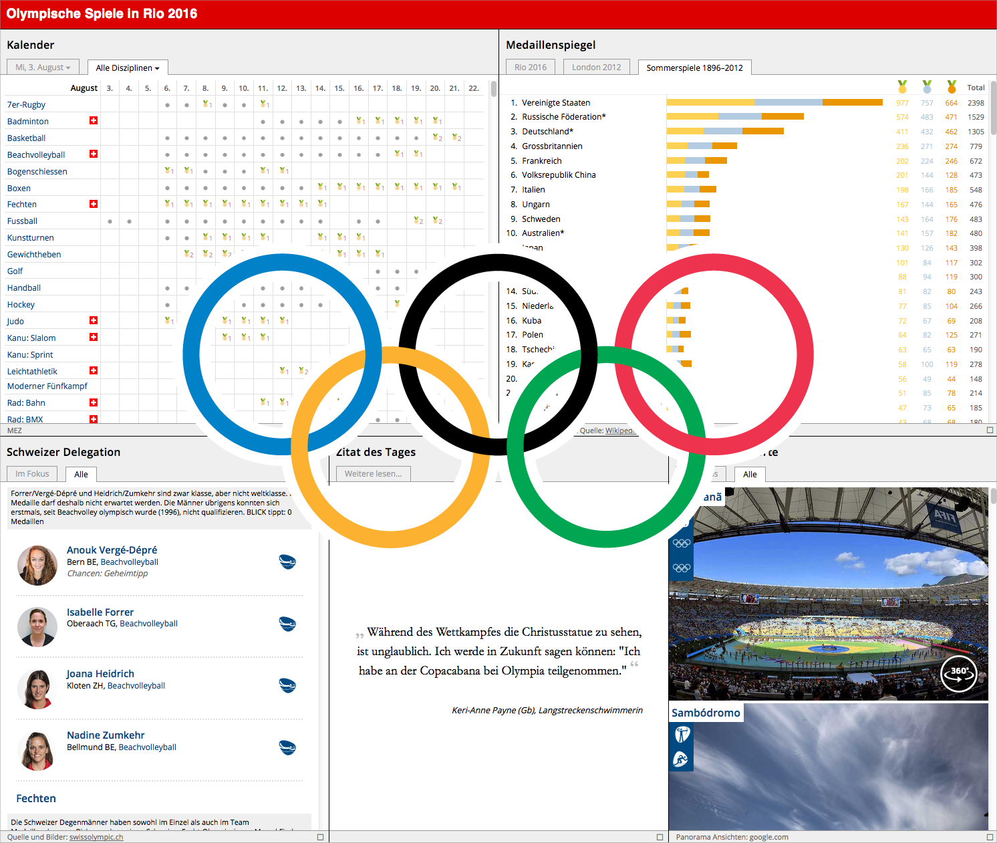This screenshot has width=997, height=843.
Task: Expand the Medaillenspiegel panel via its corner square
Action: (990, 430)
